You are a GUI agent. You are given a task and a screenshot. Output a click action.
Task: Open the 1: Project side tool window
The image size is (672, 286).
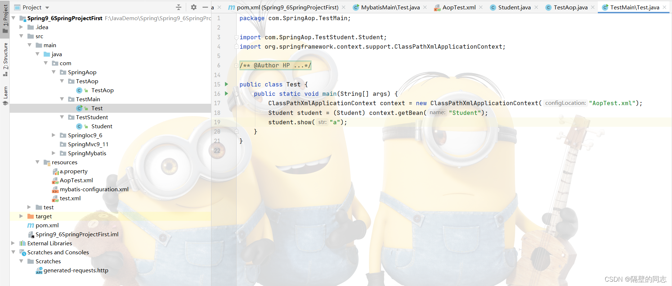pyautogui.click(x=5, y=18)
